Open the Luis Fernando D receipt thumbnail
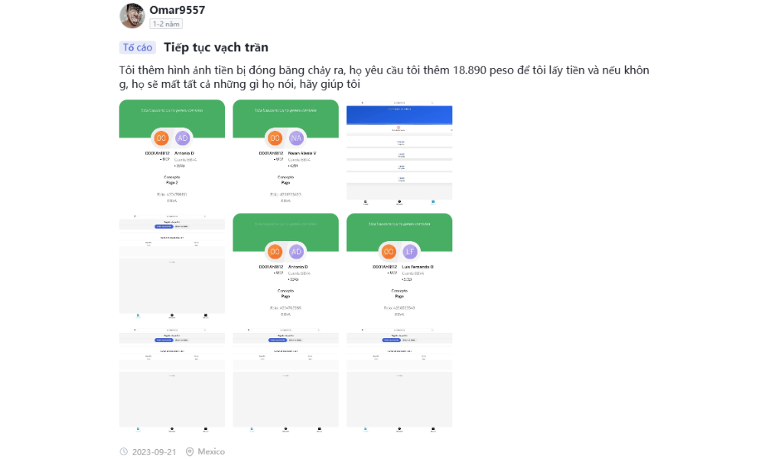The width and height of the screenshot is (765, 459). point(399,264)
